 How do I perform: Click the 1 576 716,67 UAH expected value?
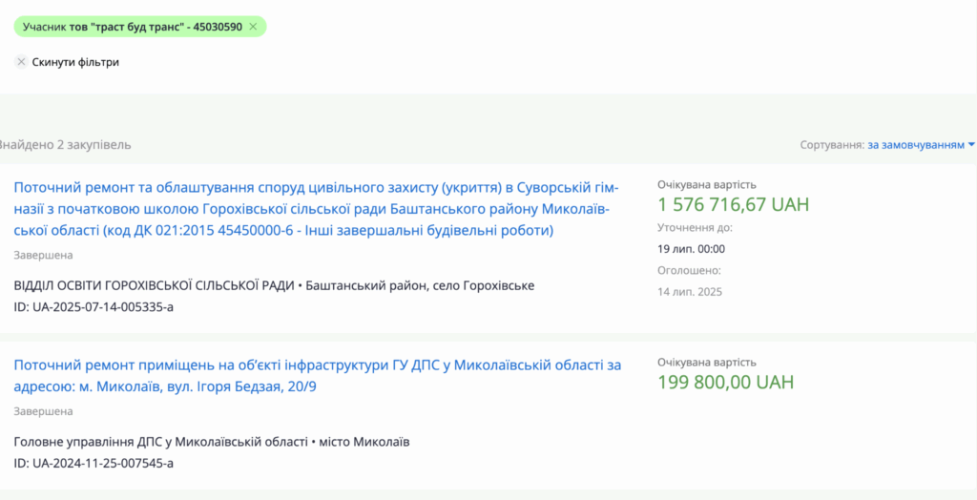coord(726,205)
